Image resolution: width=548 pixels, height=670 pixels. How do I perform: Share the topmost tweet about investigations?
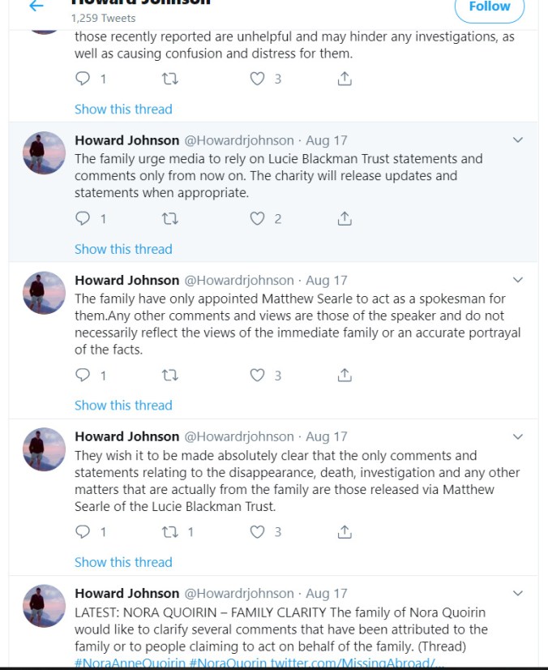pos(345,79)
